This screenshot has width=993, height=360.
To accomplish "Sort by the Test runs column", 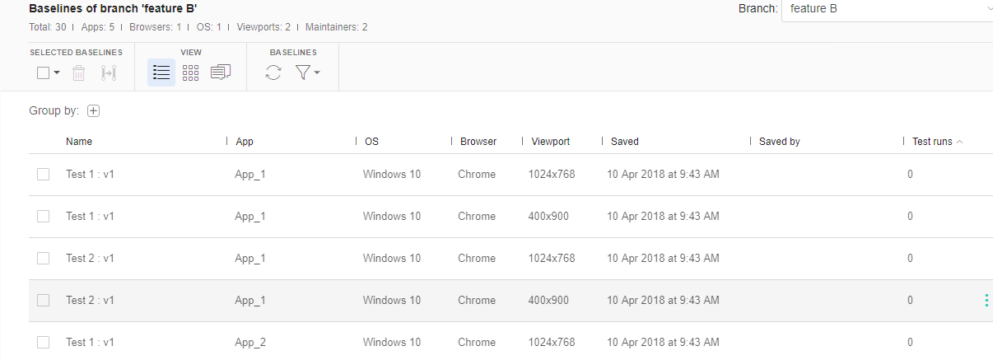I will click(x=932, y=142).
